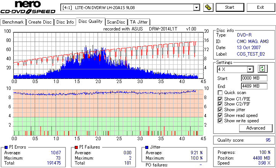276x168 pixels.
Task: Open the drive options icon next to Start
Action: pos(208,7)
